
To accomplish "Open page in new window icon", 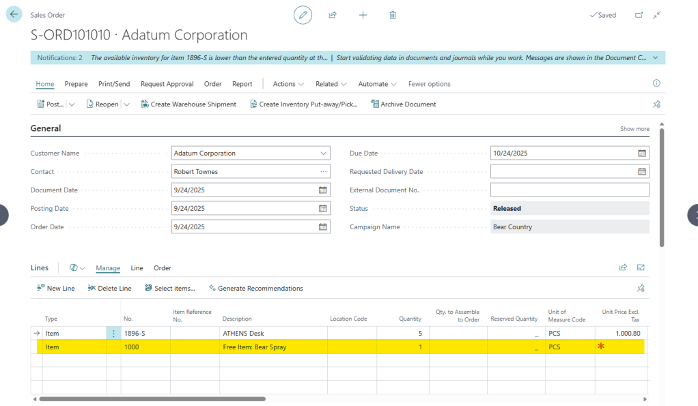I will point(639,15).
